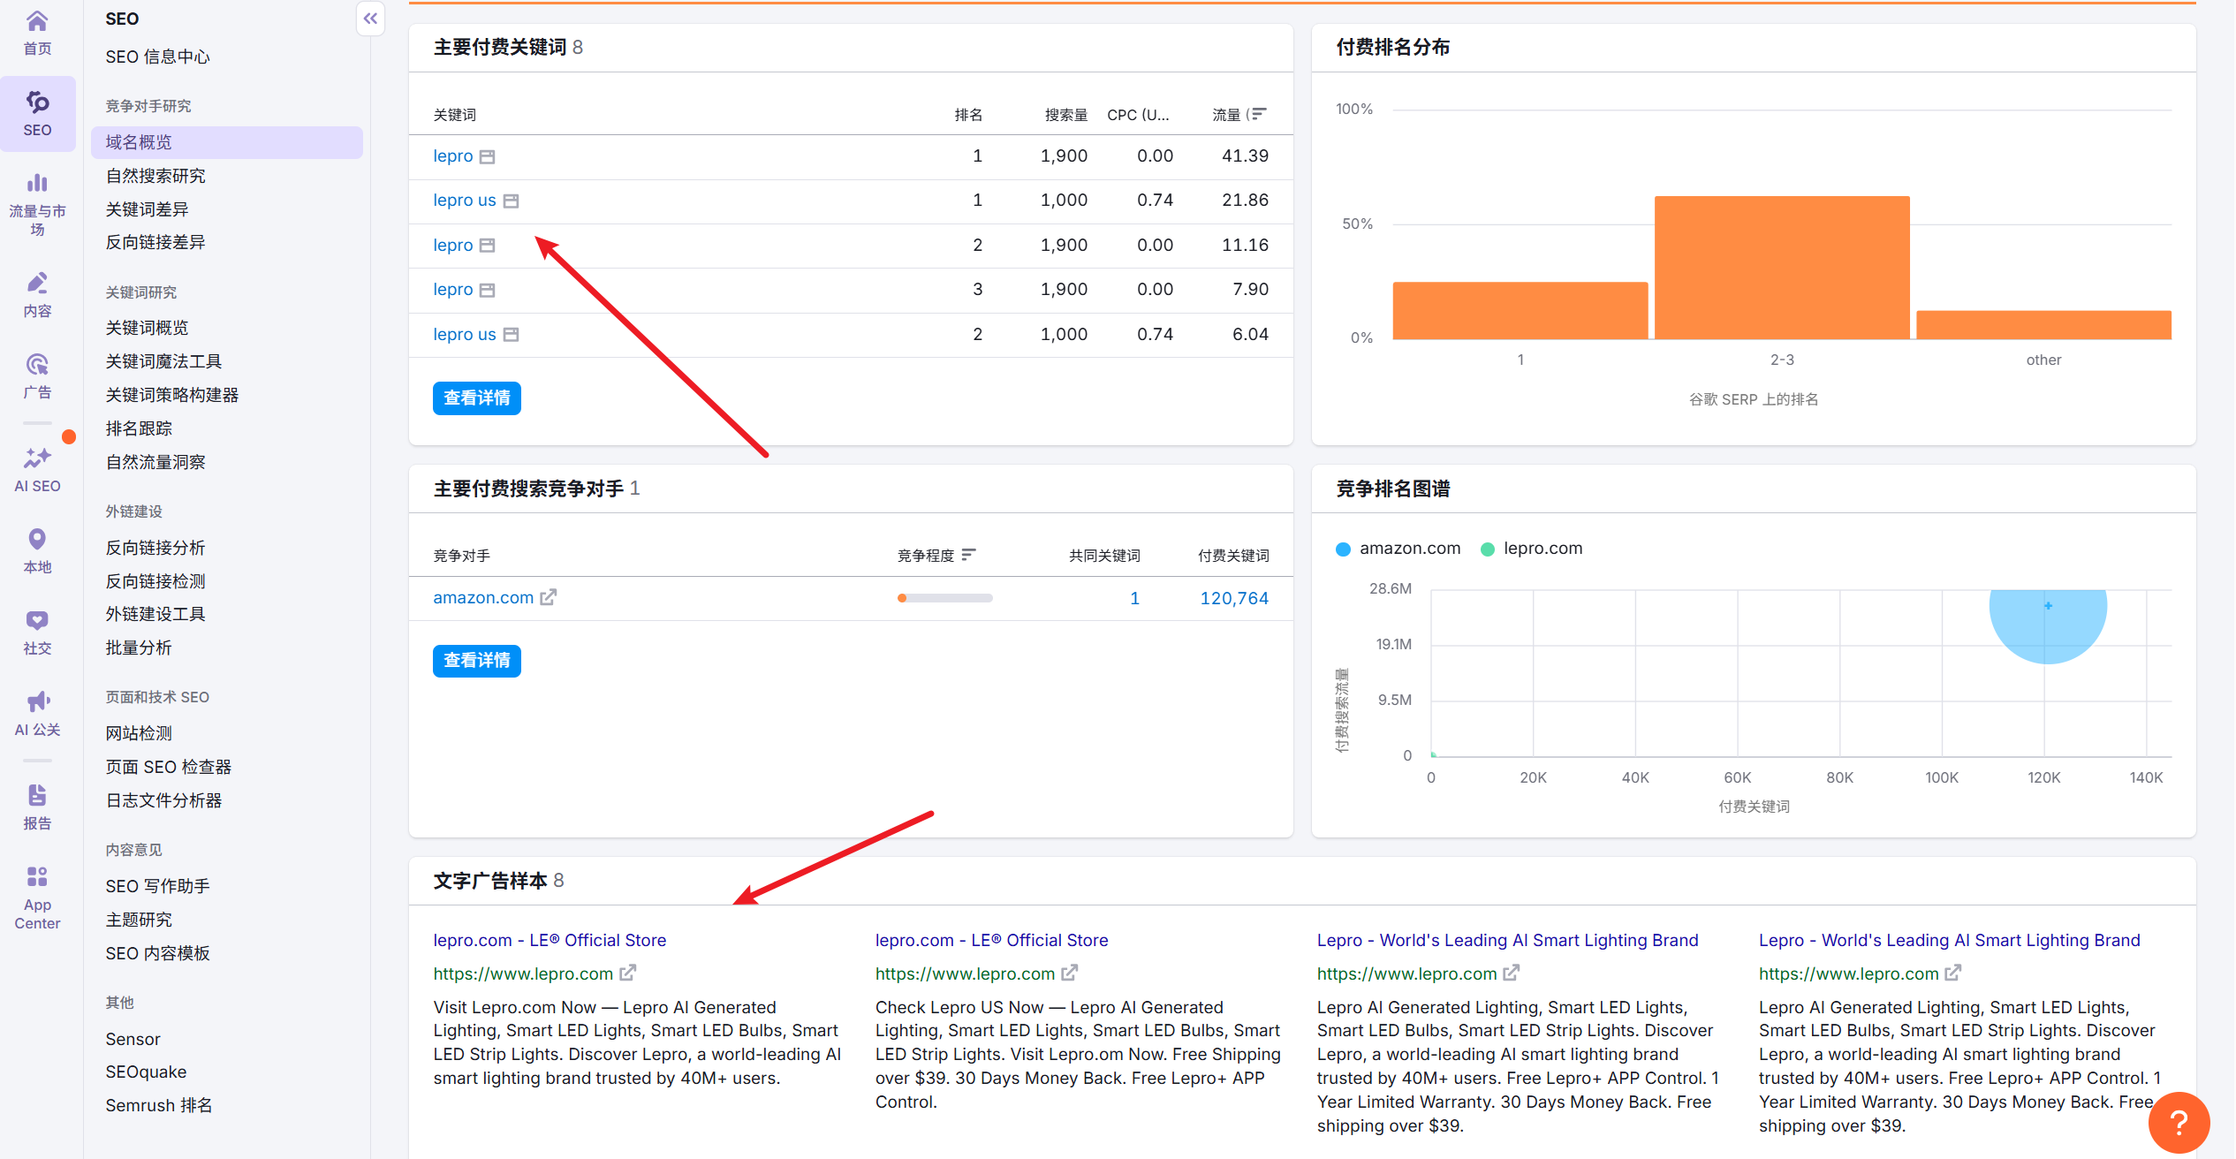Select 反向链接分析 in sidebar menu

[x=155, y=548]
